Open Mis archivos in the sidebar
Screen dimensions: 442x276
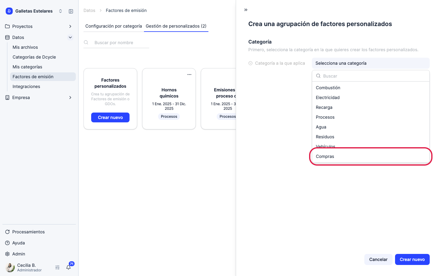pos(25,47)
